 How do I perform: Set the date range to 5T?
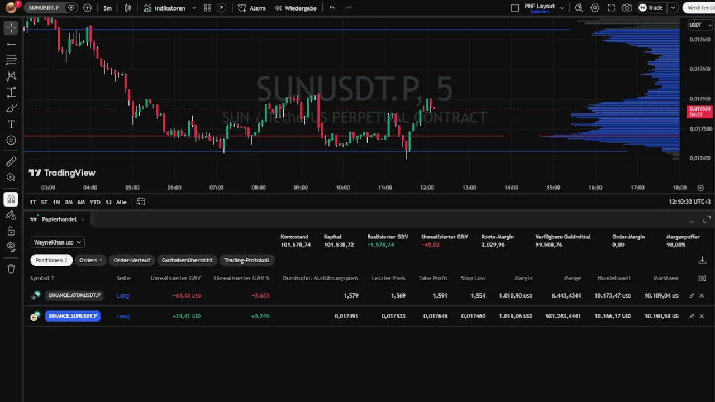[x=44, y=202]
